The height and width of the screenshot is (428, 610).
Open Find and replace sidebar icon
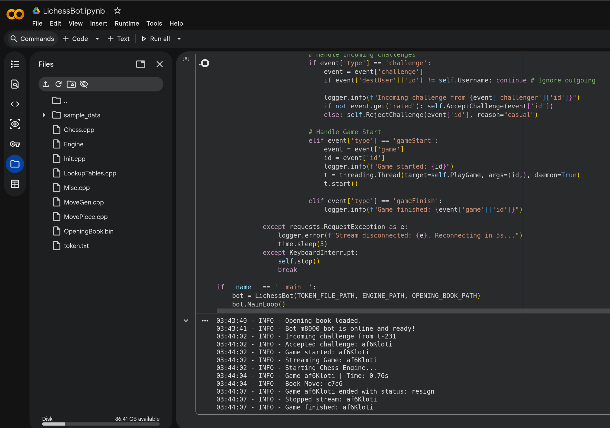(x=15, y=84)
